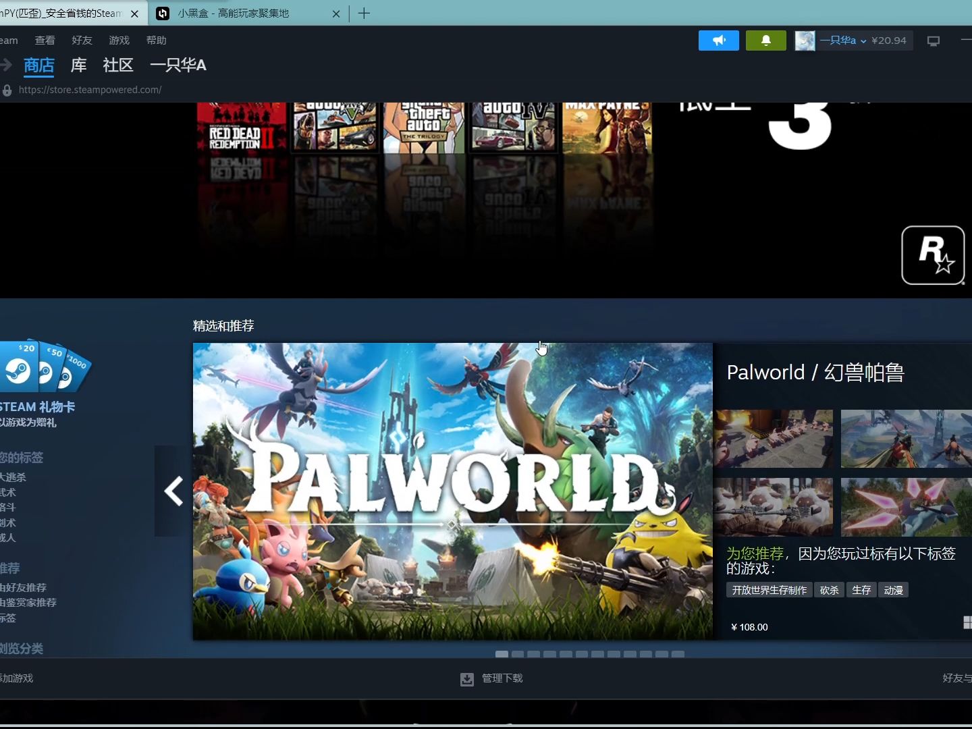Open a new tab with plus icon

(364, 13)
